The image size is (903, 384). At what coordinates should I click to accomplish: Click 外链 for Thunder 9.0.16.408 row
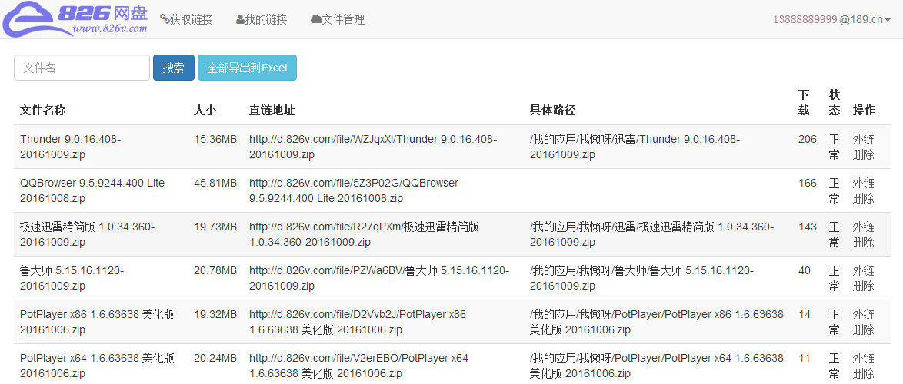pos(863,139)
